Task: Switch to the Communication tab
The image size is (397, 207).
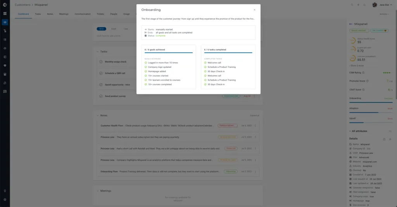Action: [83, 14]
